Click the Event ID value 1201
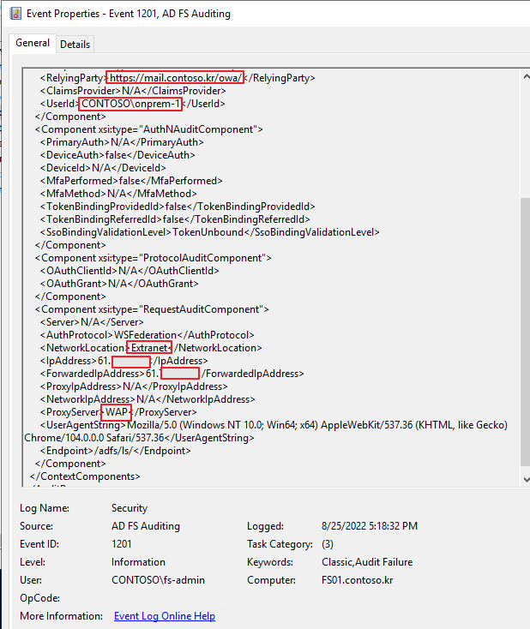 (121, 544)
